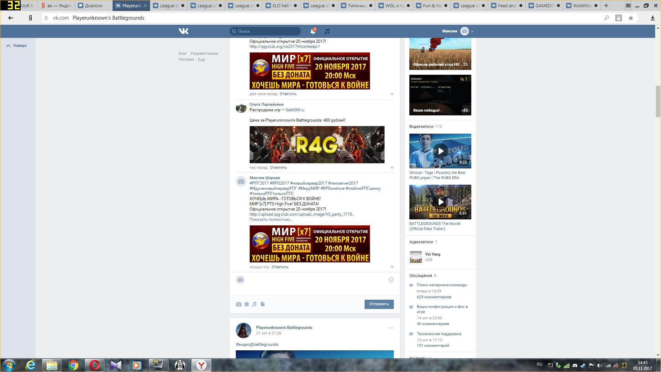This screenshot has width=661, height=372.
Task: Open Ольга Парчайкина's profile name
Action: click(x=266, y=104)
